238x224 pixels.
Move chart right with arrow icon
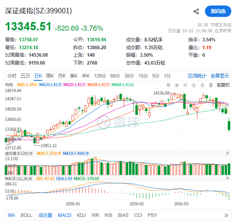pyautogui.click(x=202, y=85)
